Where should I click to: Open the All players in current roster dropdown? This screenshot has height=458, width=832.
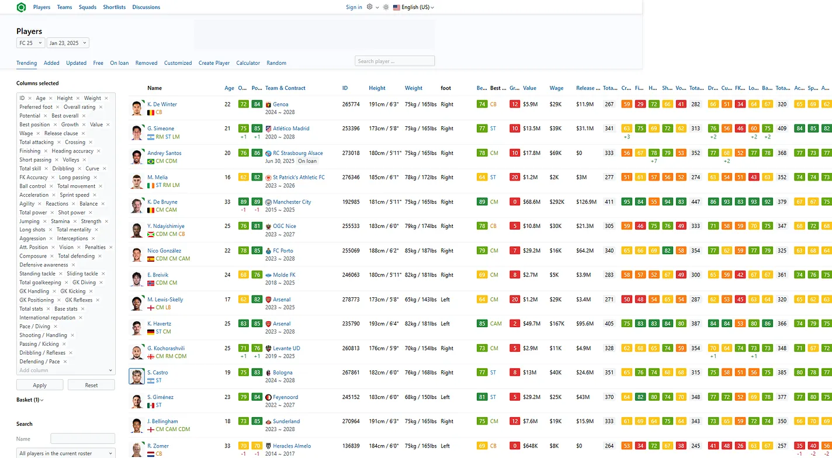65,453
